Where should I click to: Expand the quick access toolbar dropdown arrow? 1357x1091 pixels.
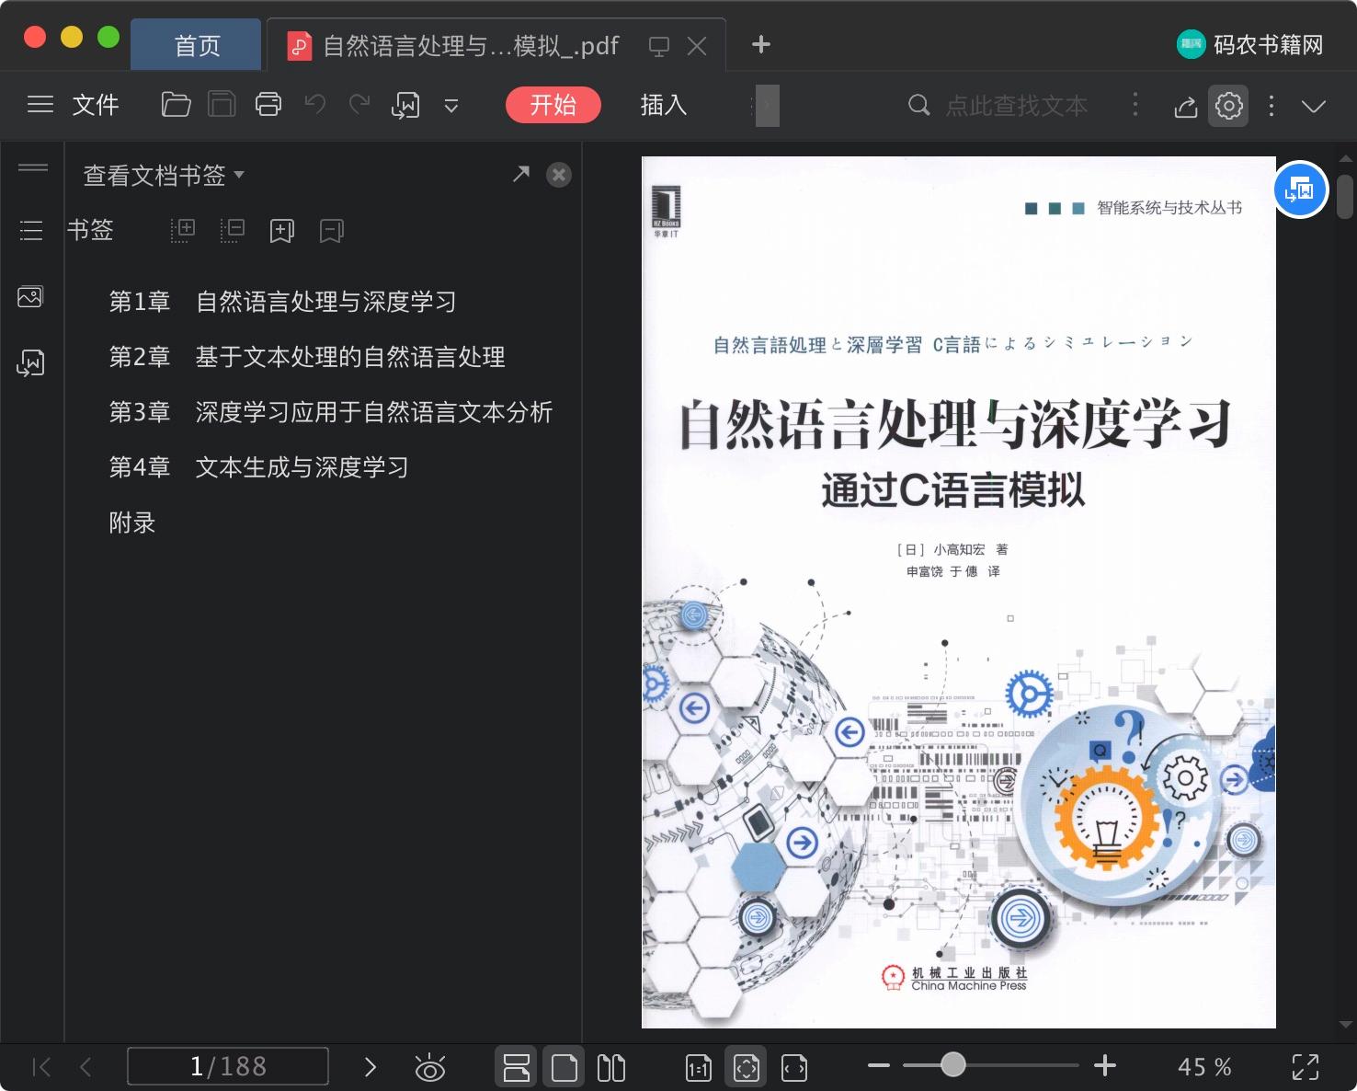pyautogui.click(x=451, y=106)
